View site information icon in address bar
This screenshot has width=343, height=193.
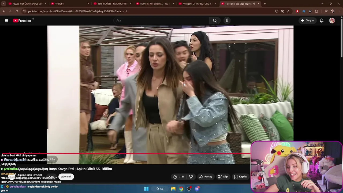(x=24, y=11)
